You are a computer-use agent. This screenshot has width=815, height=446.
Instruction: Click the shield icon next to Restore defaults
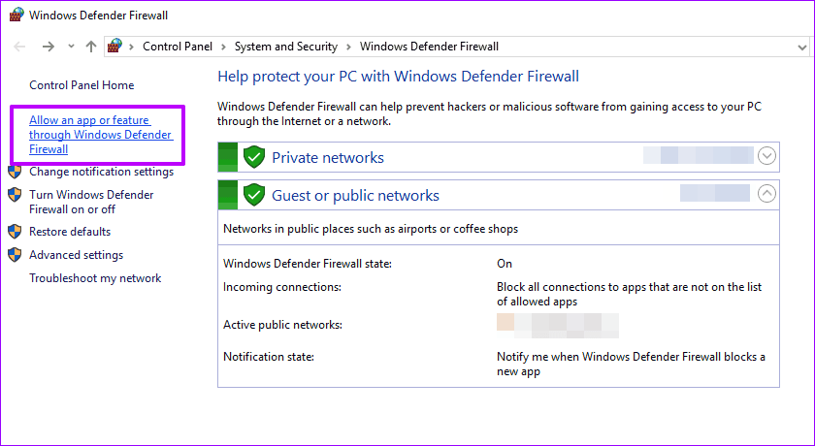pos(15,232)
